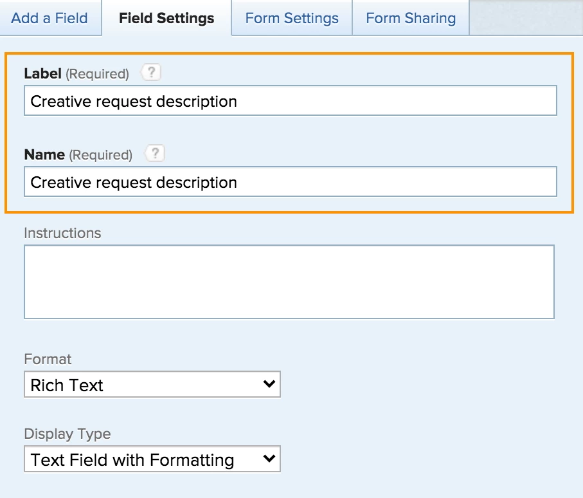Focus the Name text field

[x=291, y=183]
